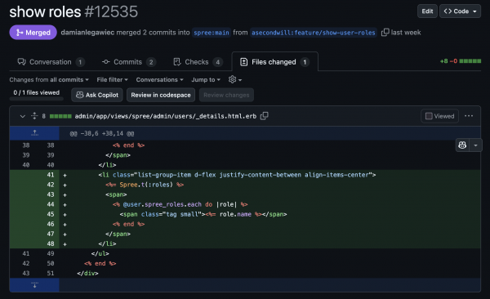The height and width of the screenshot is (299, 490).
Task: Switch to the Commits tab
Action: tap(128, 62)
